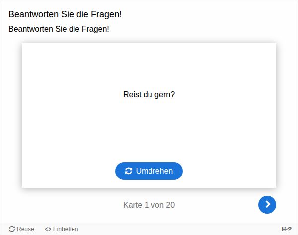Click the word "Einbetten" in the footer
The height and width of the screenshot is (235, 298).
66,229
